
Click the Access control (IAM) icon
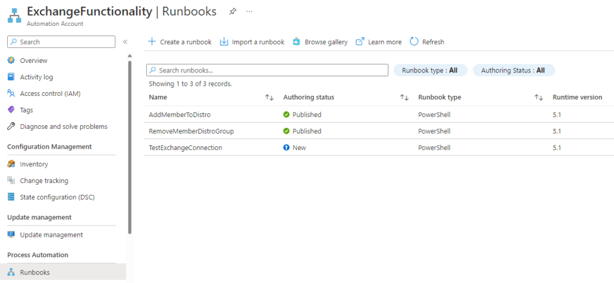pyautogui.click(x=11, y=93)
